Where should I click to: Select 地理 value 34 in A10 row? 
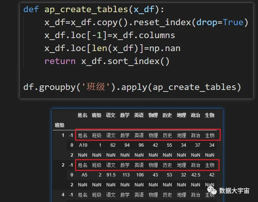[x=184, y=145]
